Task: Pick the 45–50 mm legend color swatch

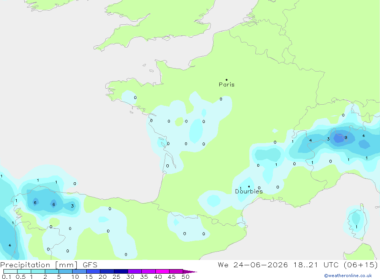Action: coord(176,271)
